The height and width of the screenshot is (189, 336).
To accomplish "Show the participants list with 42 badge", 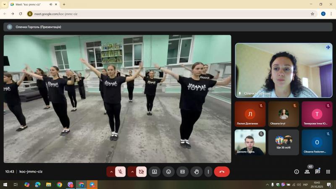I will coord(307,172).
